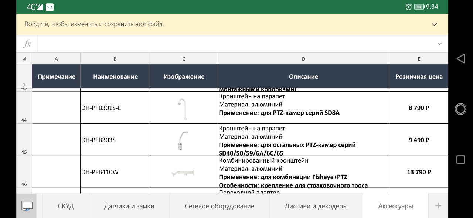Select the DH-PFB303S cell

(115, 140)
